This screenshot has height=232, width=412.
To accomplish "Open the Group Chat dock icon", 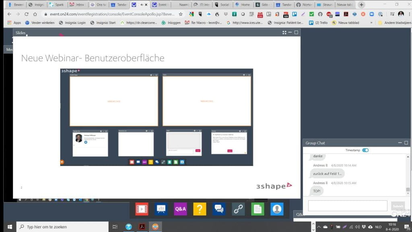I will click(x=219, y=209).
